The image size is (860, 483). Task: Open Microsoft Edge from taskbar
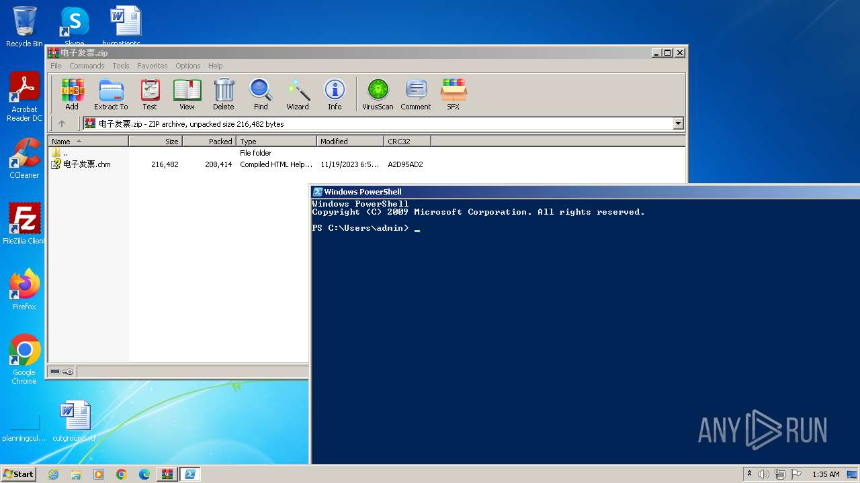point(144,474)
